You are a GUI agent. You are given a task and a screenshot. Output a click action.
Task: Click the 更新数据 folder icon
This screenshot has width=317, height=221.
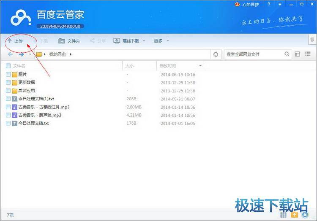tap(14, 83)
